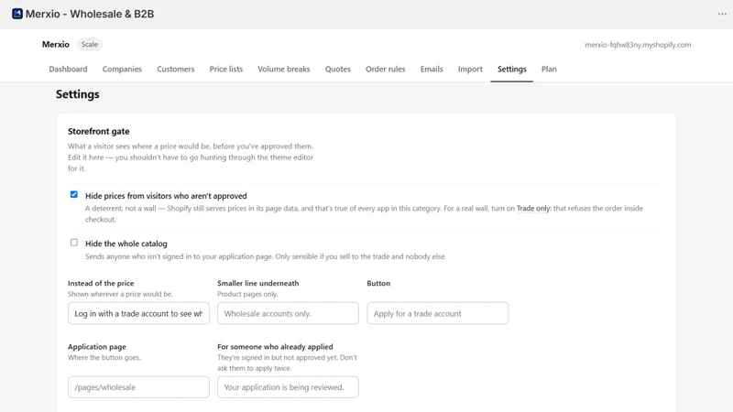
Task: Enable Hide the whole catalog checkbox
Action: [74, 243]
